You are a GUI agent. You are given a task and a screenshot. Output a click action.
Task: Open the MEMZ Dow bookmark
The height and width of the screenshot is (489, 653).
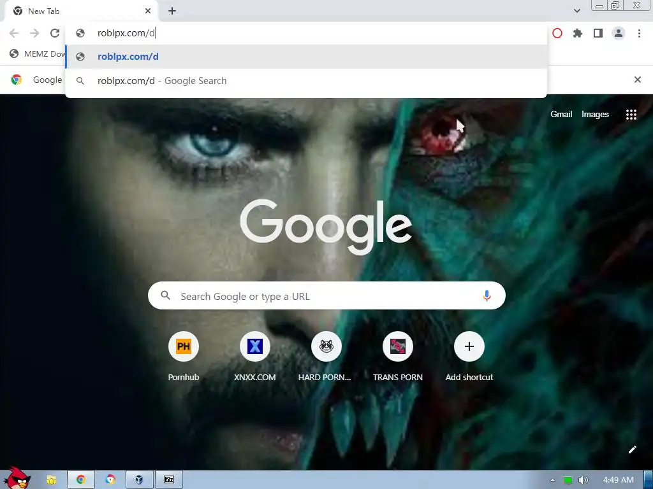click(x=38, y=54)
